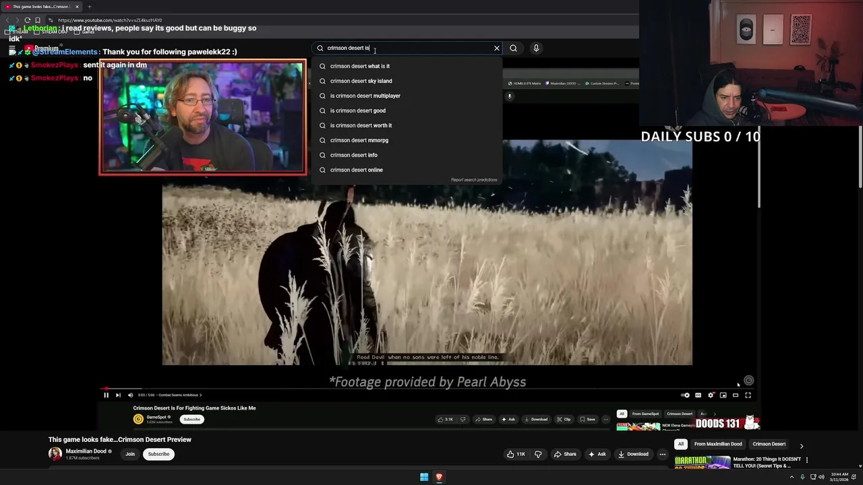Screen dimensions: 863x485
Task: Switch inner player to theater mode
Action: click(736, 395)
